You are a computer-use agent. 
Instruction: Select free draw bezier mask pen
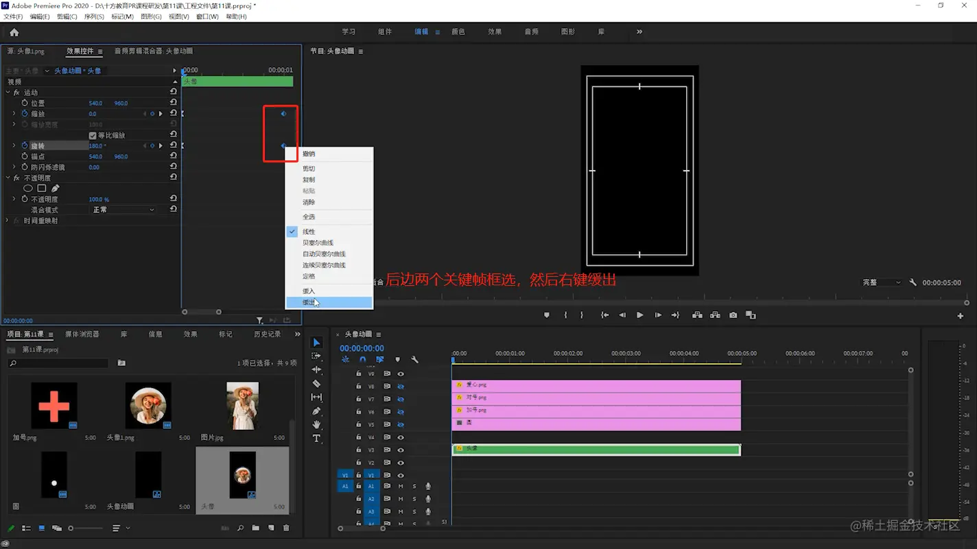point(55,188)
